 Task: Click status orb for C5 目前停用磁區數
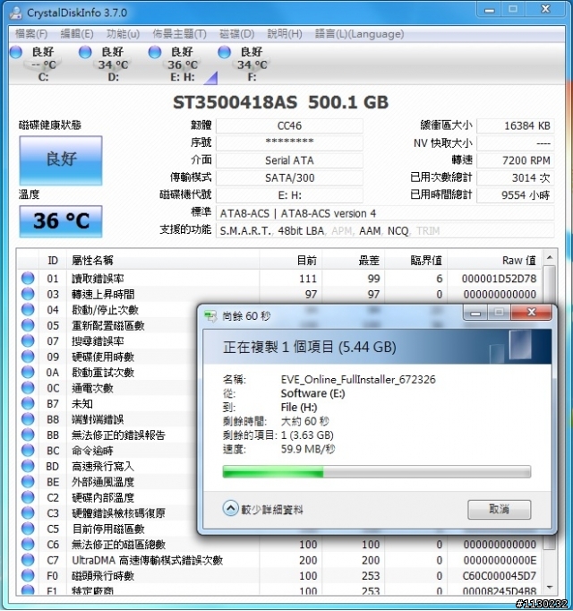[28, 529]
